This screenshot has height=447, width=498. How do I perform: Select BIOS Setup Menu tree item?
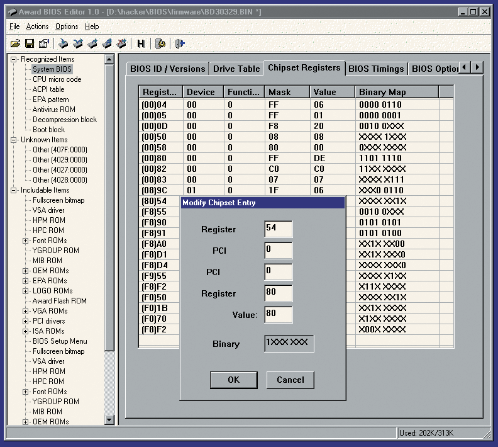[60, 341]
